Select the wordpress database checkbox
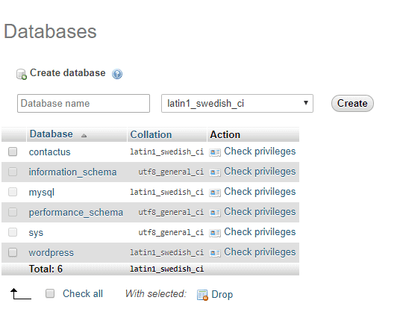 pyautogui.click(x=13, y=252)
